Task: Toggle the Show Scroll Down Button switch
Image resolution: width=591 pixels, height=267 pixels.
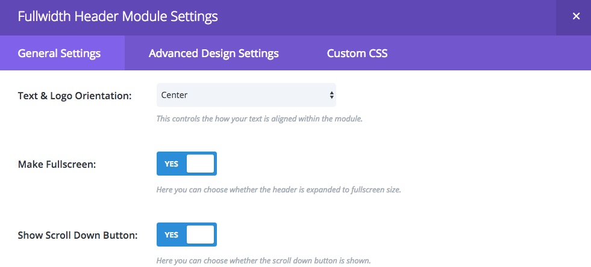Action: click(x=187, y=235)
